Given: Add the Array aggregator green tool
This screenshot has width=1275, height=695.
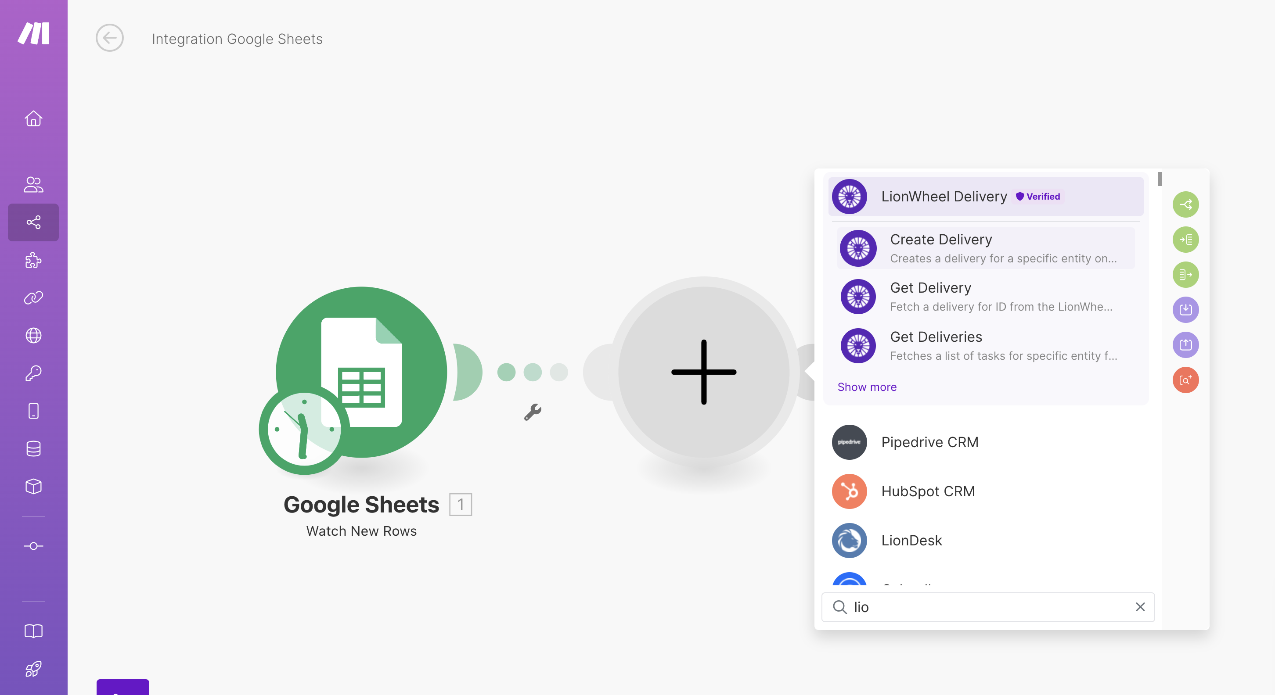Looking at the screenshot, I should 1186,275.
